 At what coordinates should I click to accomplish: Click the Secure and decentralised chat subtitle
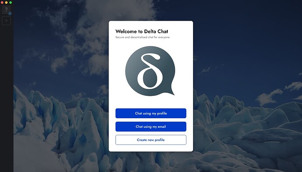coord(143,37)
